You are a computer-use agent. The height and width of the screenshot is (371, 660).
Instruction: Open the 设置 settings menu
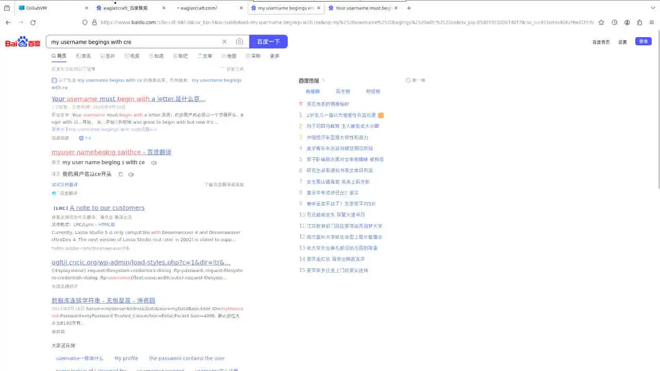point(622,42)
